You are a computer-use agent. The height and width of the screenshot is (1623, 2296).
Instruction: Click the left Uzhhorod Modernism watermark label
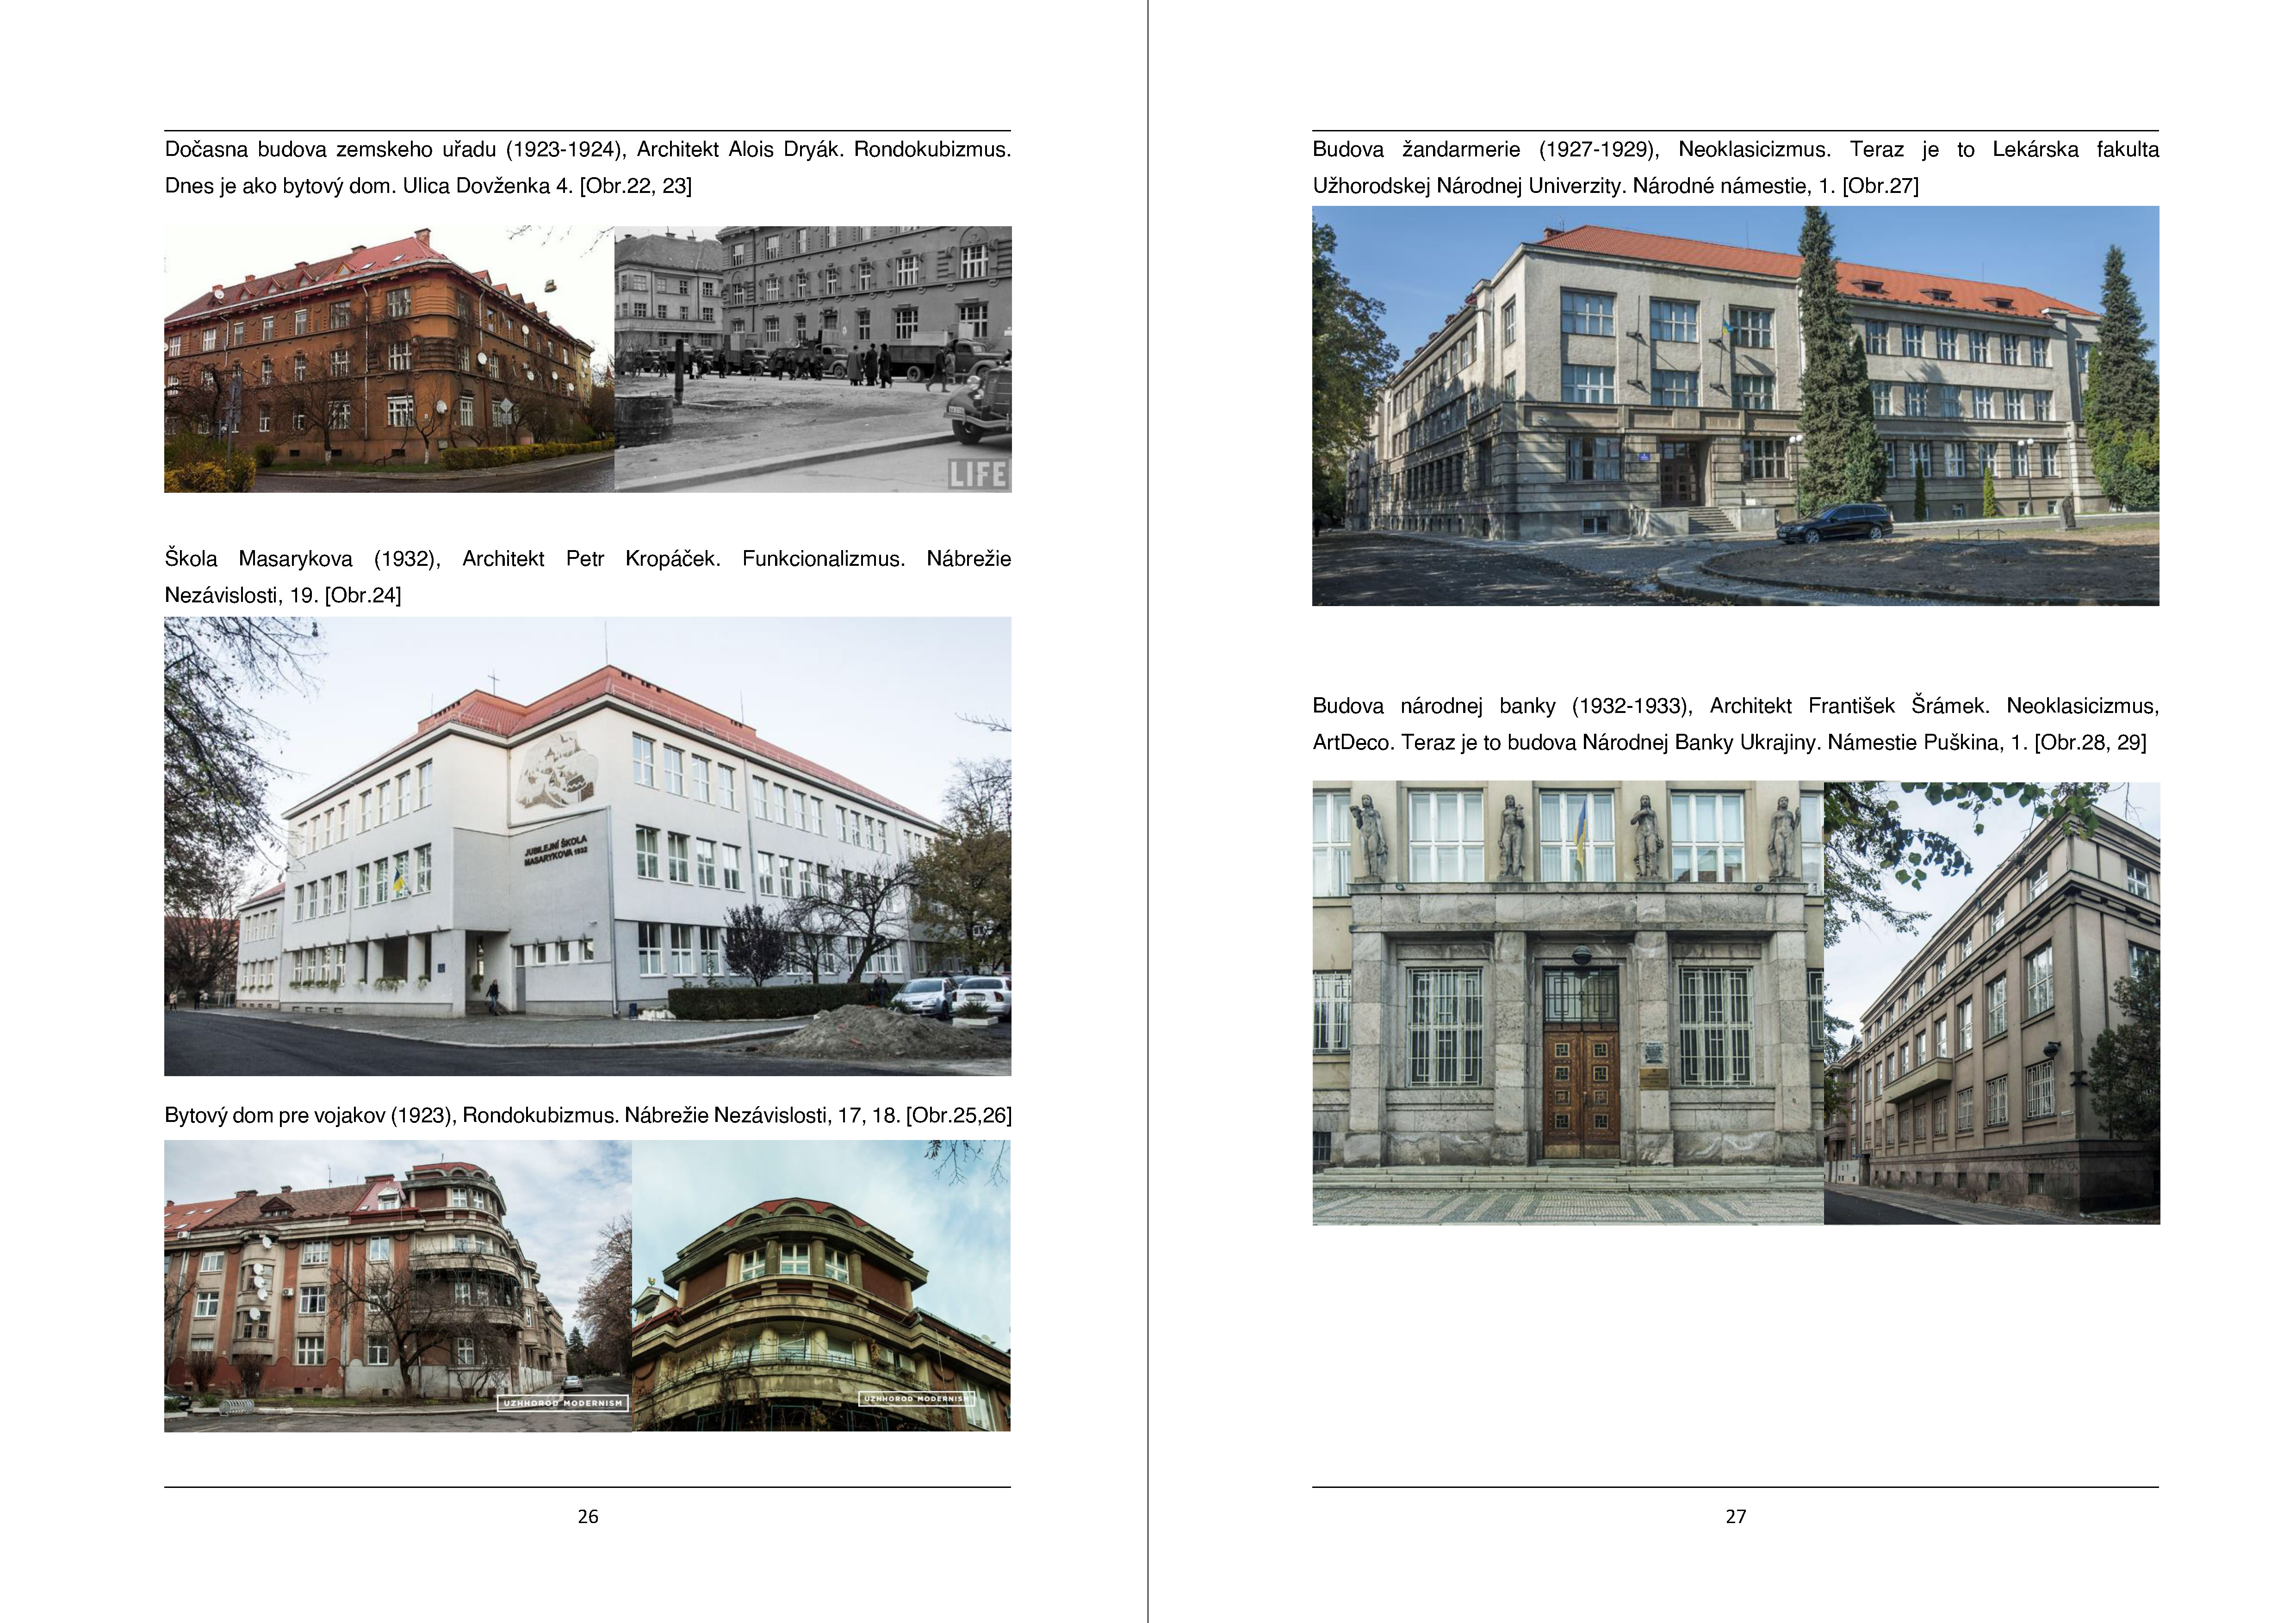[x=562, y=1402]
